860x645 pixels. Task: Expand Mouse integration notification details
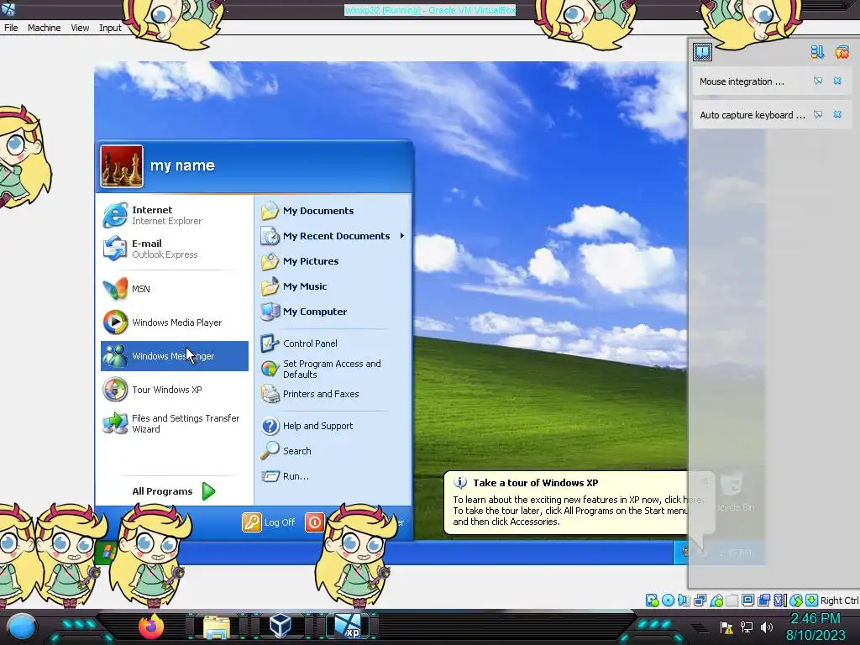[x=818, y=81]
